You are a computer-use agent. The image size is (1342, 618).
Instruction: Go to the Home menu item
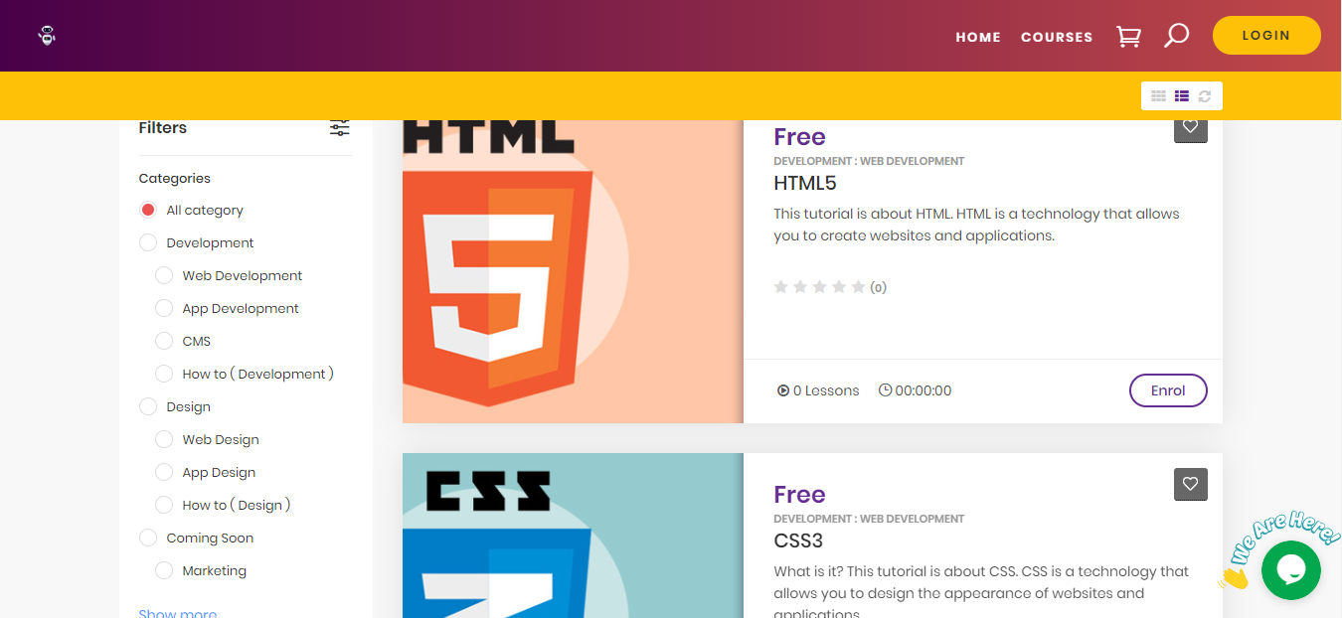pos(978,37)
